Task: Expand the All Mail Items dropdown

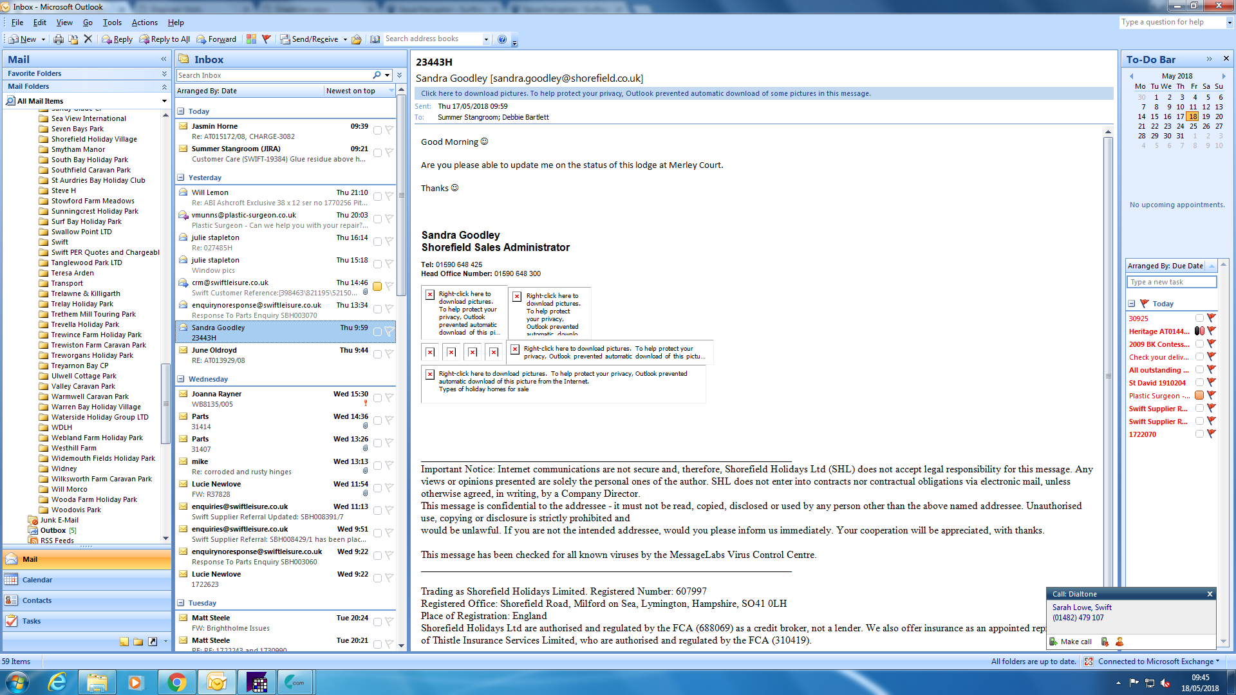Action: point(164,101)
